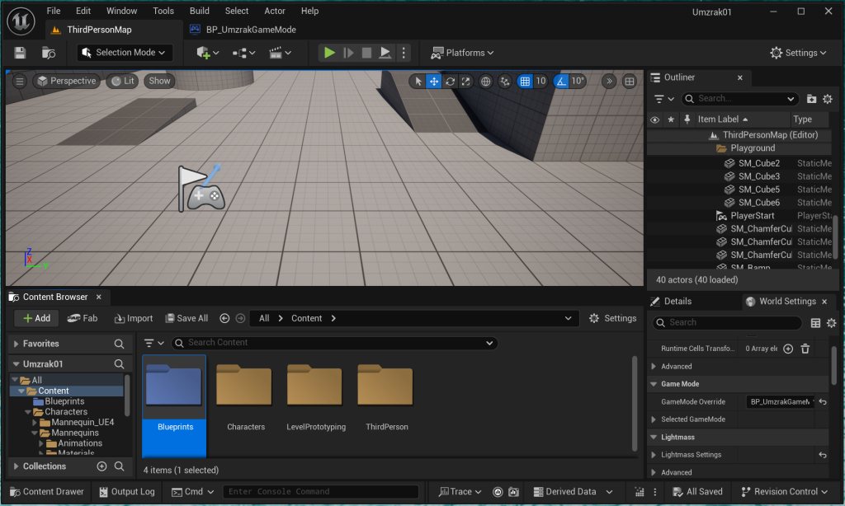Click the Advance Frame (skip) button
845x506 pixels.
tap(348, 52)
